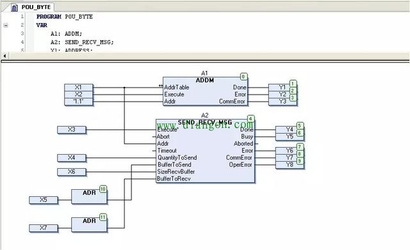Screen dimensions: 410x250
Task: Click the ADR block numbered 10
Action: 89,196
